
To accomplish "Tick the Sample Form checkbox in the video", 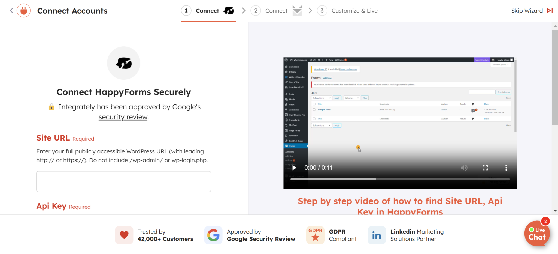I will (314, 110).
